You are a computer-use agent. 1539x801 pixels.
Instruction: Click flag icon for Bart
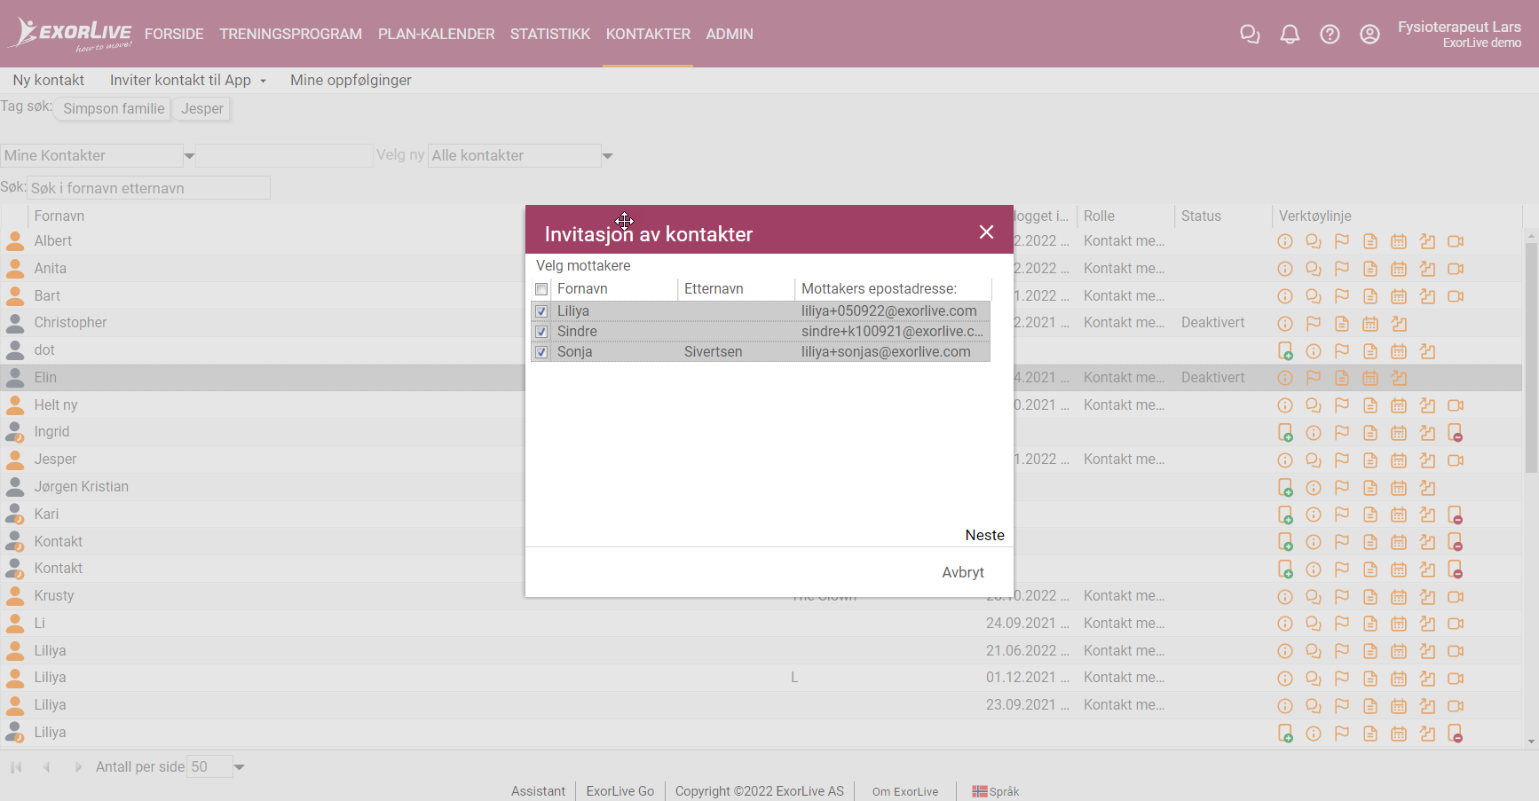(1342, 296)
